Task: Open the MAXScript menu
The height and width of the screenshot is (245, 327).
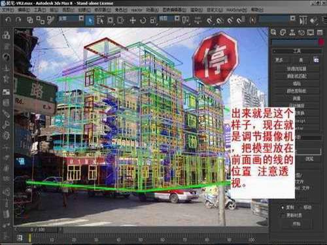Action: (237, 10)
